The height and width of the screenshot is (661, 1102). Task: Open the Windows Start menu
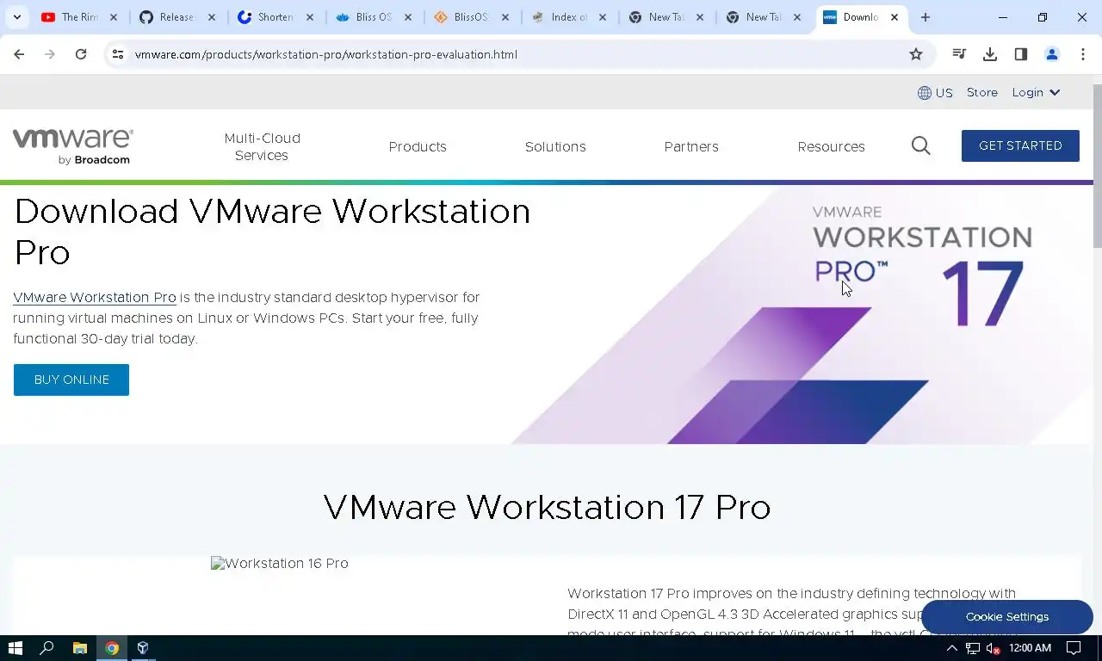click(15, 648)
